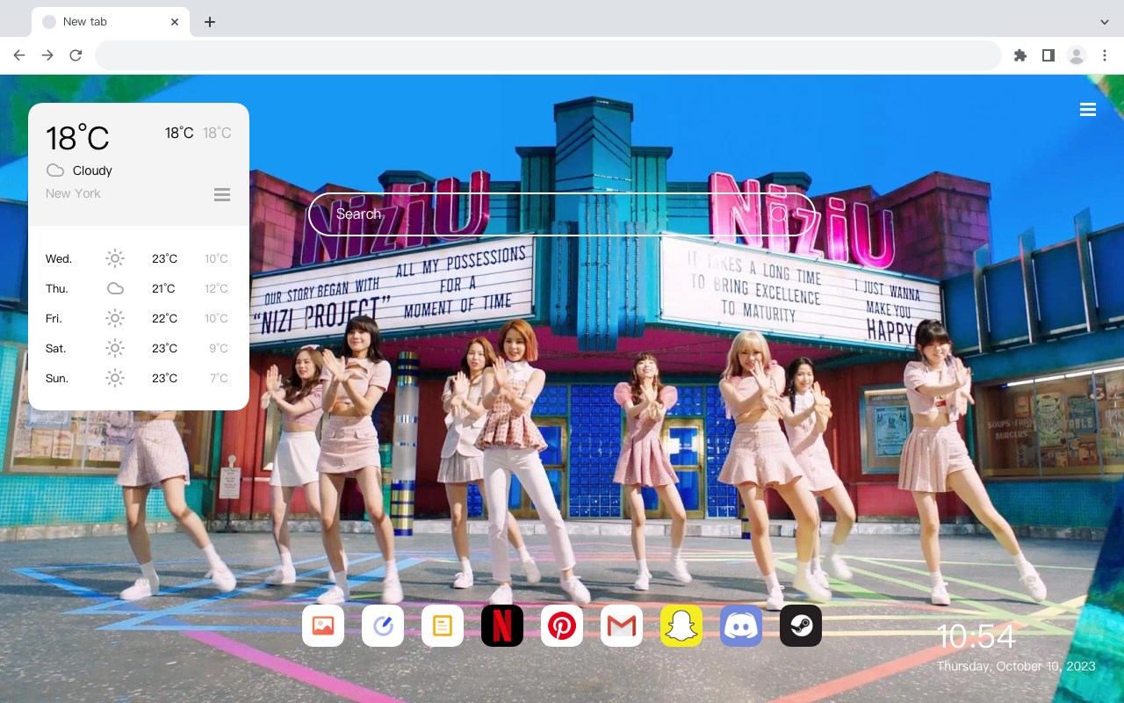Image resolution: width=1124 pixels, height=703 pixels.
Task: Select Thursday's forecast row label
Action: click(x=57, y=289)
